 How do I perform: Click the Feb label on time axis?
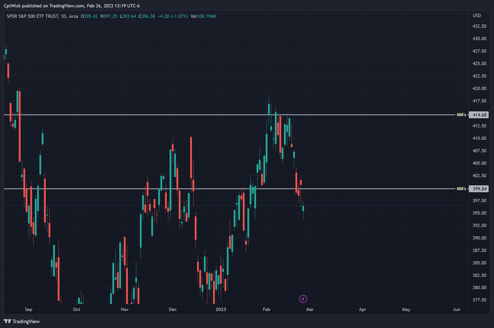click(x=266, y=309)
